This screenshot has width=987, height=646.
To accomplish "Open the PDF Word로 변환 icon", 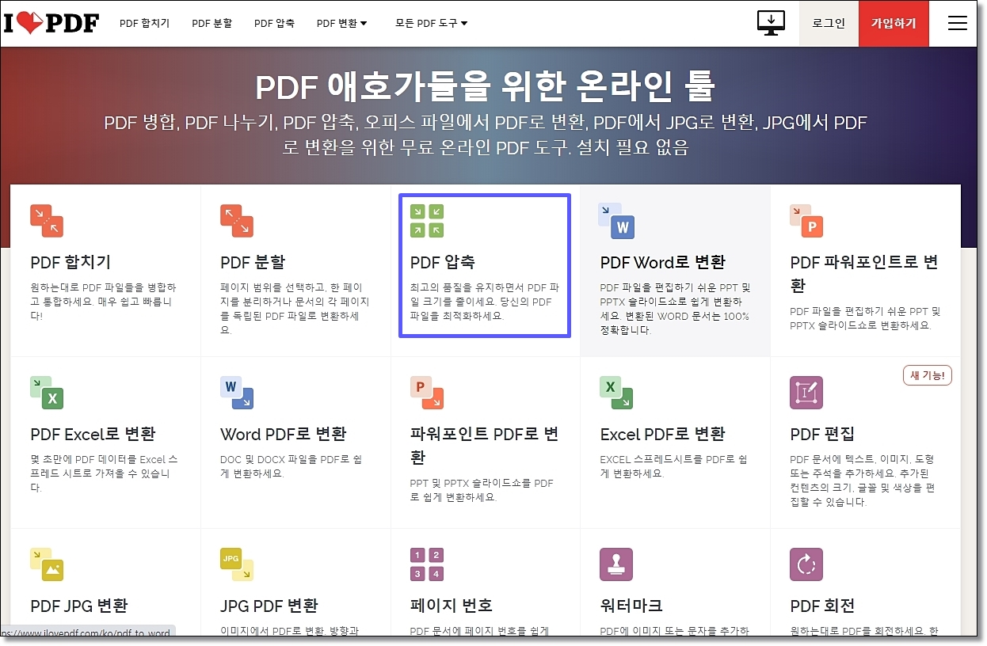I will (x=616, y=221).
